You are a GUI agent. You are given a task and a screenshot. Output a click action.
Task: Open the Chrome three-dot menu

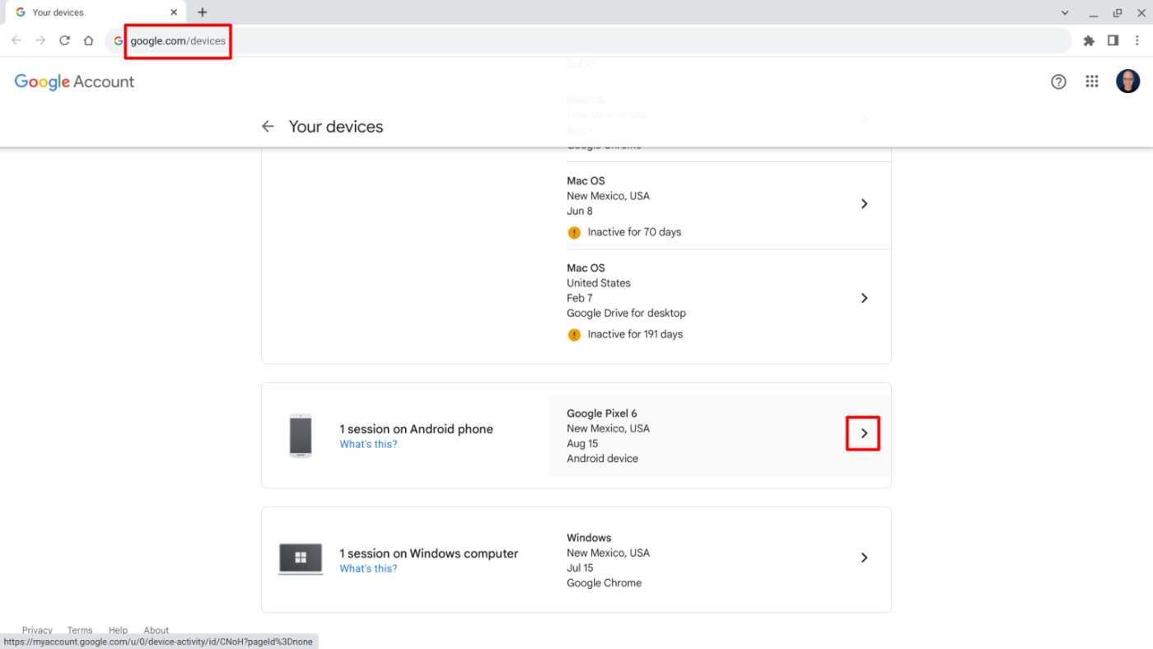(x=1137, y=40)
